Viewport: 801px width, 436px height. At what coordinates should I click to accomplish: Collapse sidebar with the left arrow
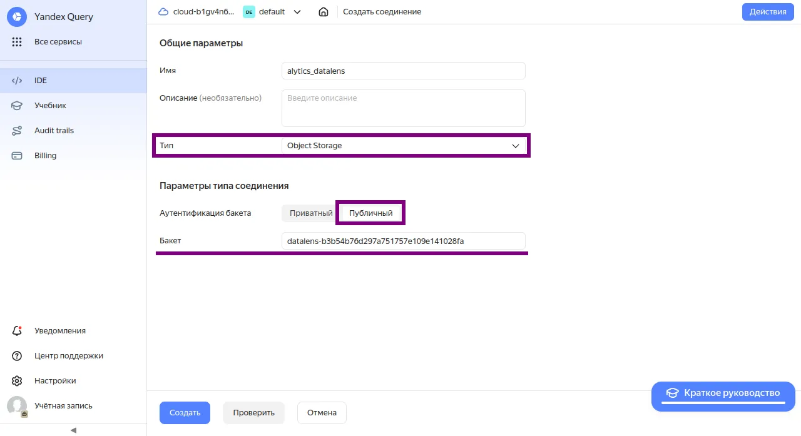pyautogui.click(x=73, y=430)
